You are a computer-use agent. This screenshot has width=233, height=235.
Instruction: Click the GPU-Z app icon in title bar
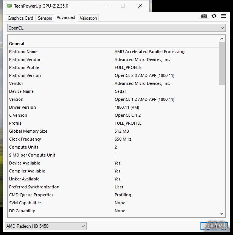[x=9, y=6]
